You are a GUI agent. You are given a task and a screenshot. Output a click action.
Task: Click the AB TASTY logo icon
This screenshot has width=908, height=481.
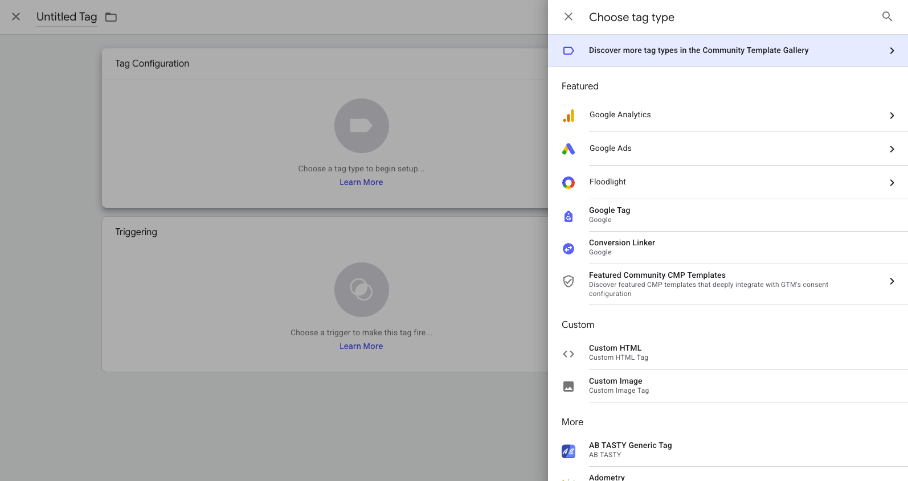pyautogui.click(x=568, y=451)
